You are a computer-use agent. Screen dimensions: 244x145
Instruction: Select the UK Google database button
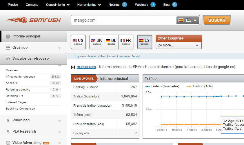[x=97, y=42]
